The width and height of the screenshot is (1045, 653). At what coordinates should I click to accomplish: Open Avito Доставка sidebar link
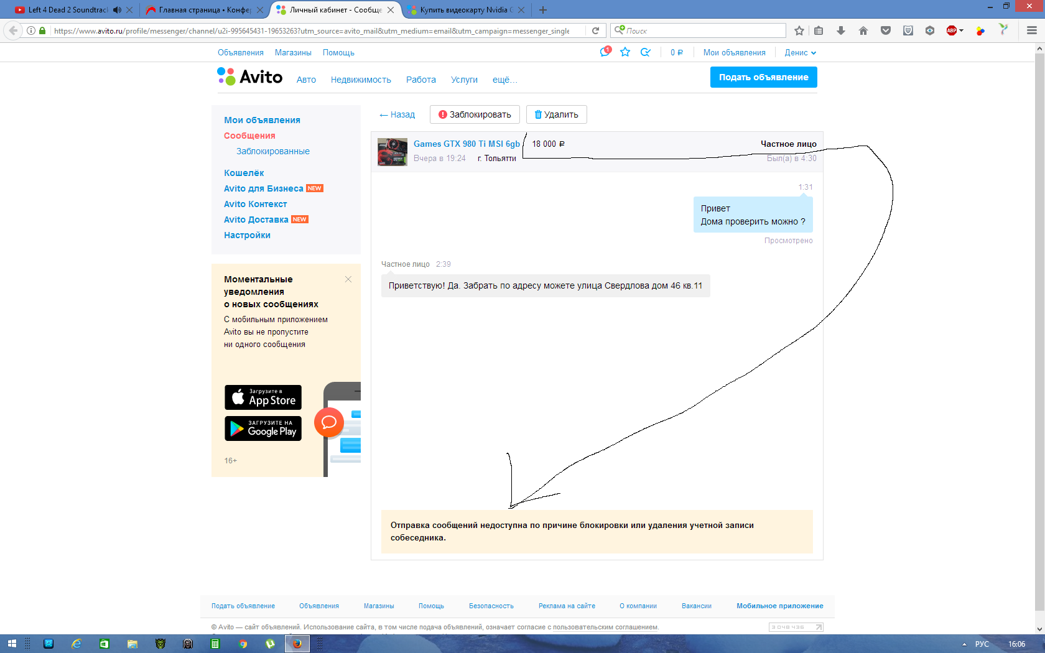(256, 220)
